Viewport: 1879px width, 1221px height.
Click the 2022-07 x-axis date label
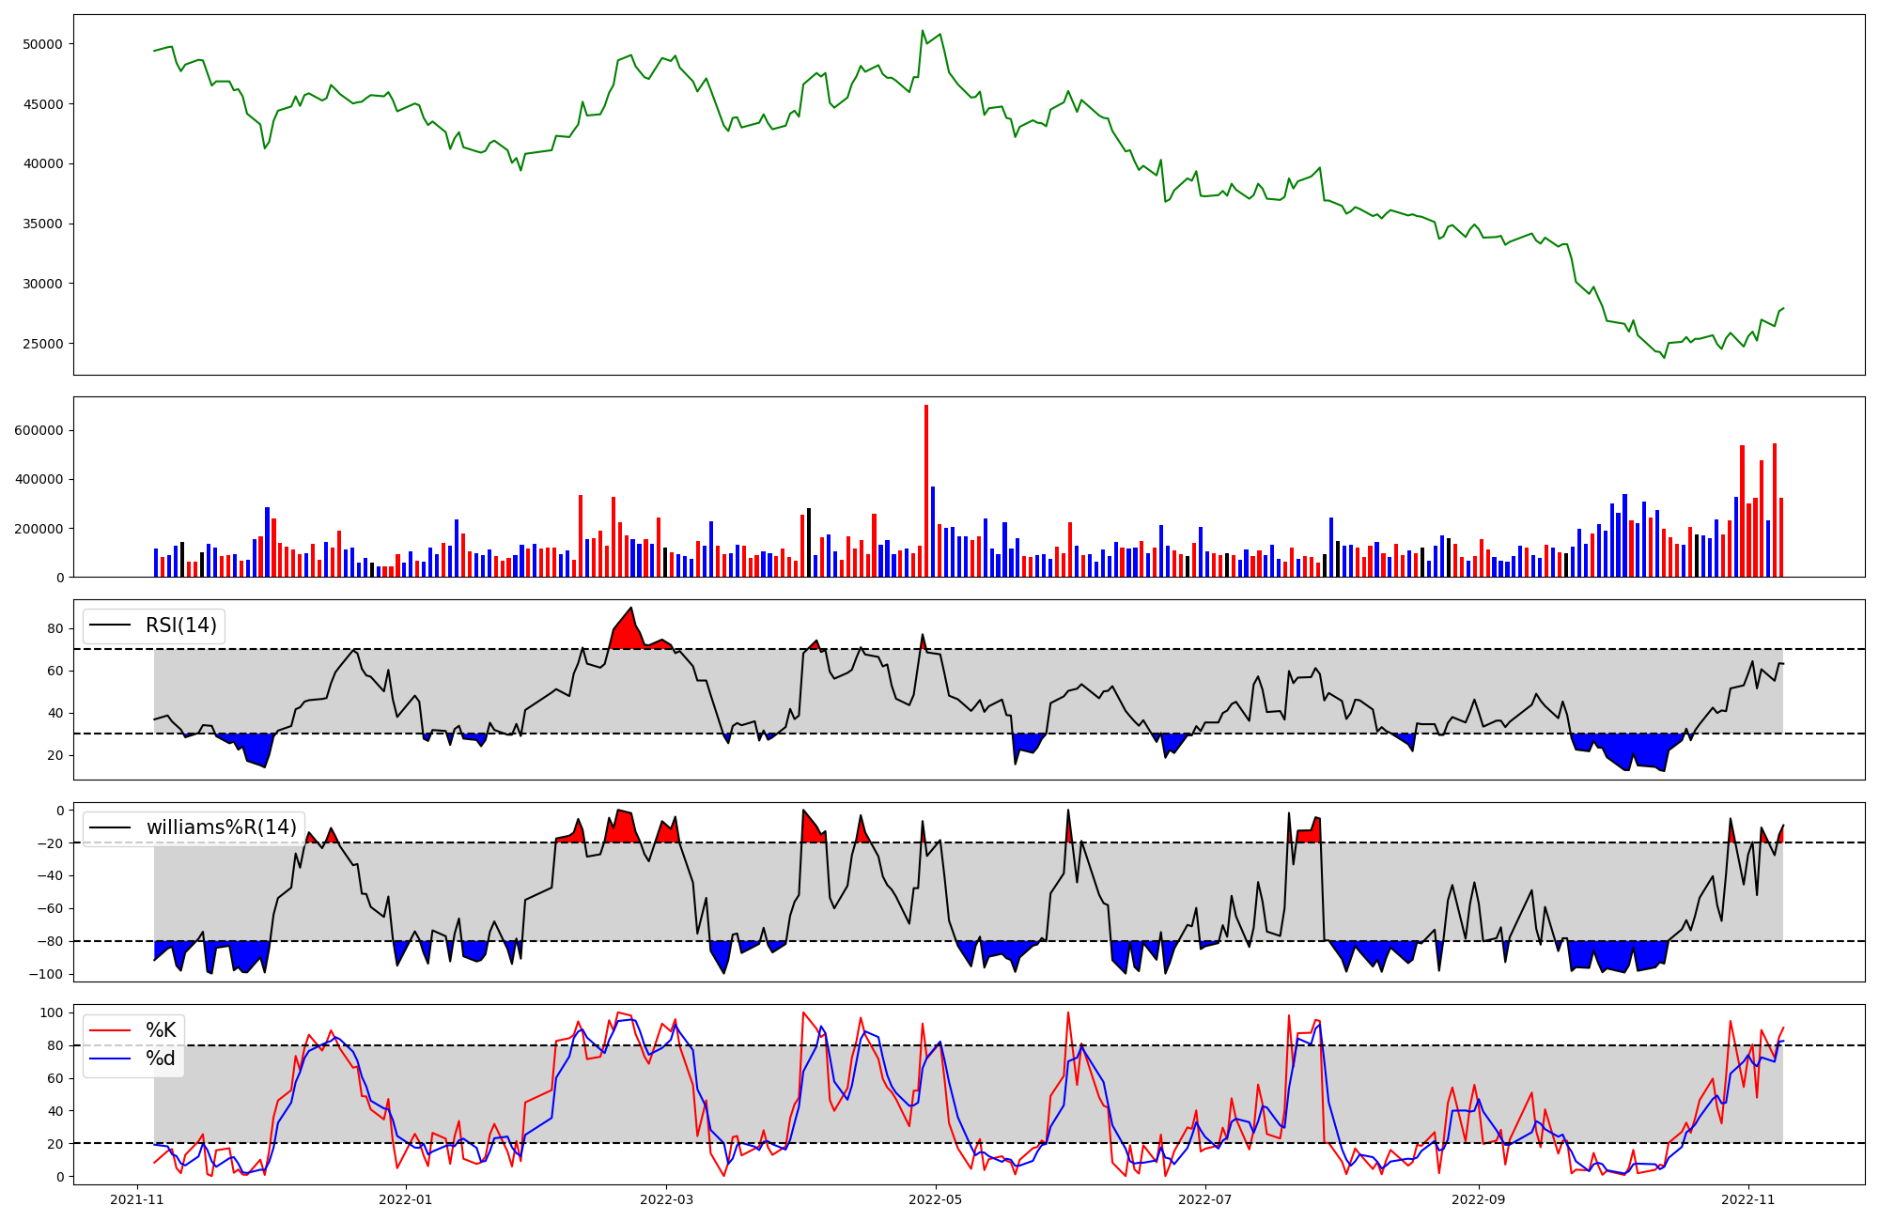(x=1204, y=1199)
